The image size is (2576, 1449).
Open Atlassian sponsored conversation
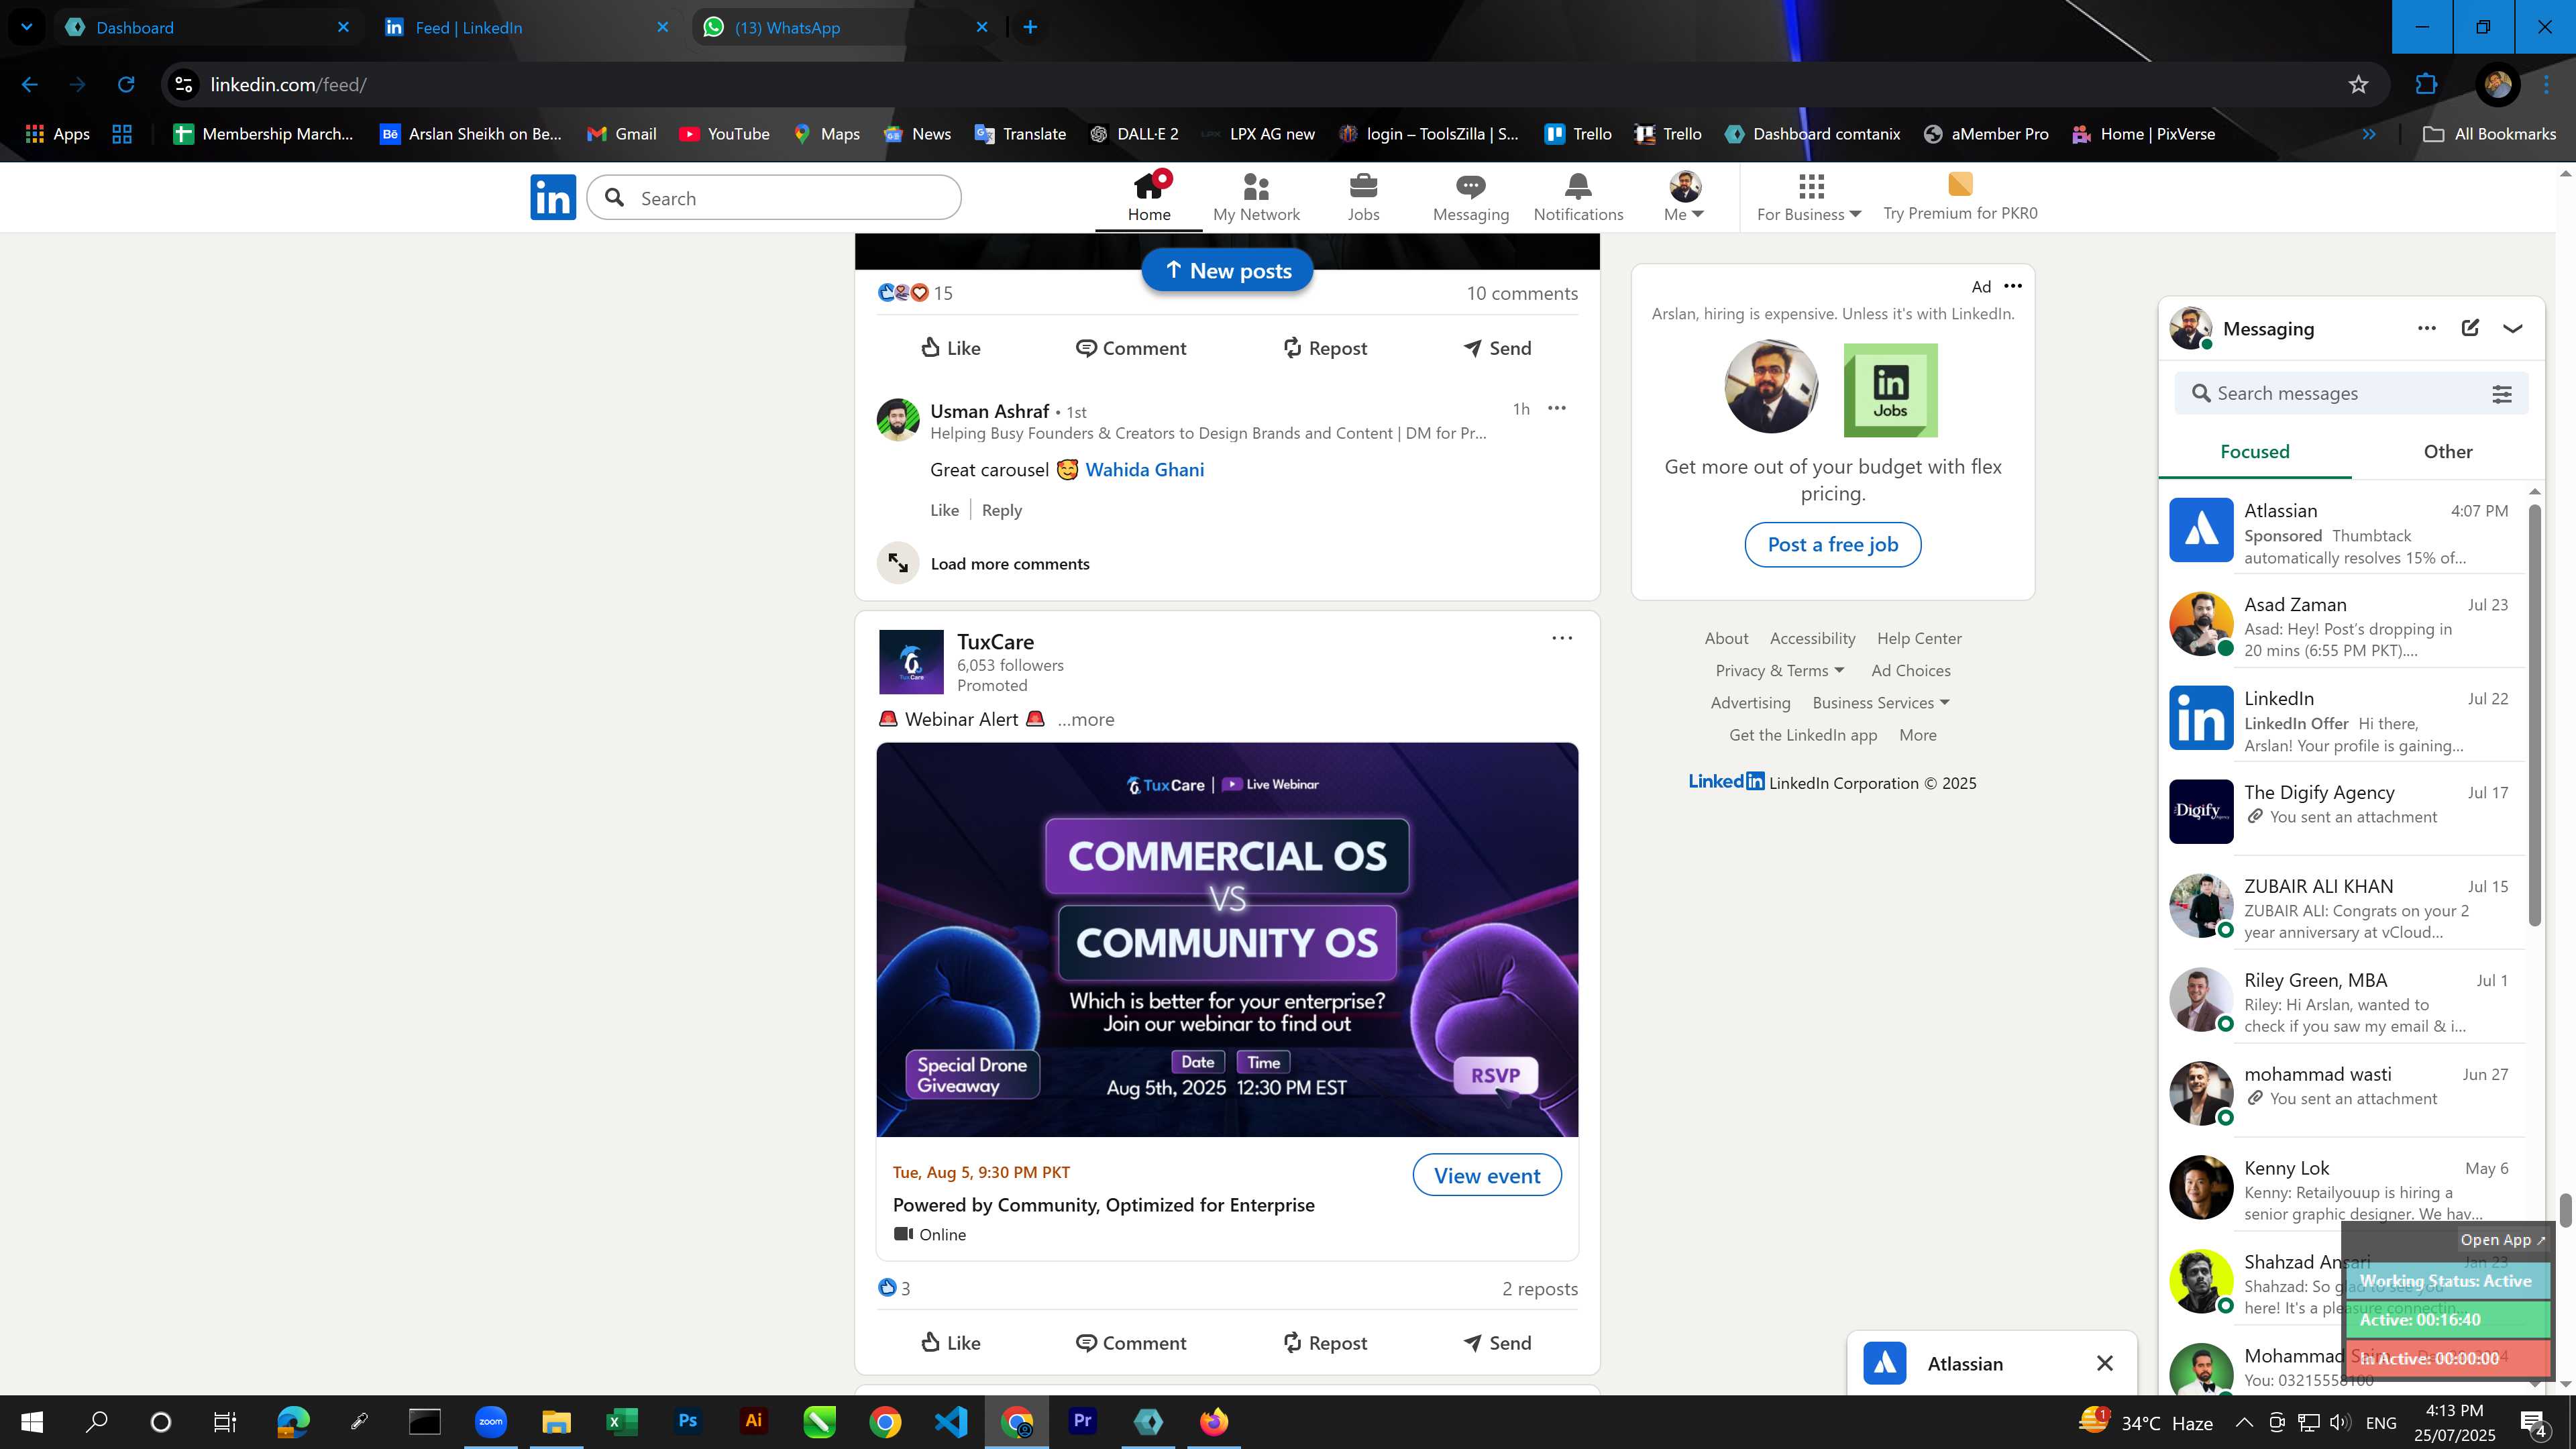coord(2342,532)
